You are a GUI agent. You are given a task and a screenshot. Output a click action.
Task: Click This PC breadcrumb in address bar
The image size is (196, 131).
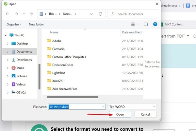click(53, 14)
